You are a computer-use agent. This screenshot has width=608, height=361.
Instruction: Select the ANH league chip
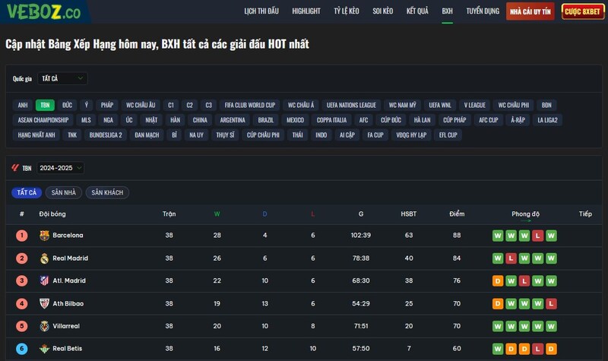point(23,105)
